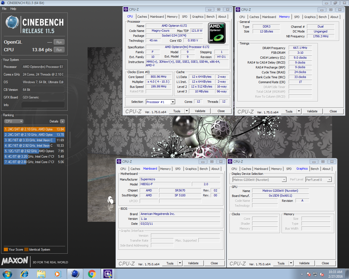
Task: Show hidden tray icons arrow
Action: [x=302, y=274]
